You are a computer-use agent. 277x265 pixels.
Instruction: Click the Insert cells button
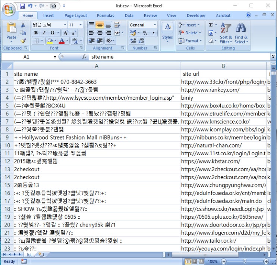(189, 25)
